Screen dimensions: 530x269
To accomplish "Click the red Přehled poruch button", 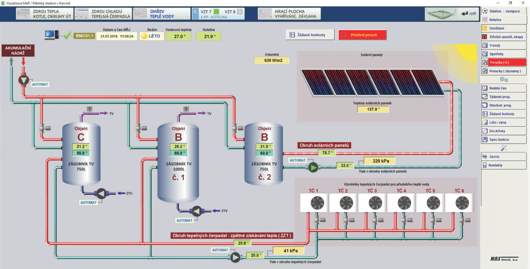I will (x=363, y=35).
